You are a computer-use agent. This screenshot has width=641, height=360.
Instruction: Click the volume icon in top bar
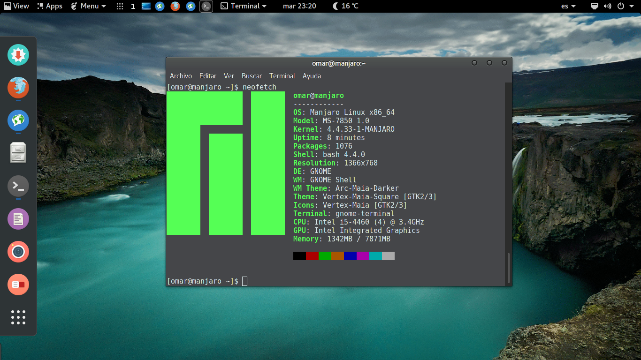[607, 6]
